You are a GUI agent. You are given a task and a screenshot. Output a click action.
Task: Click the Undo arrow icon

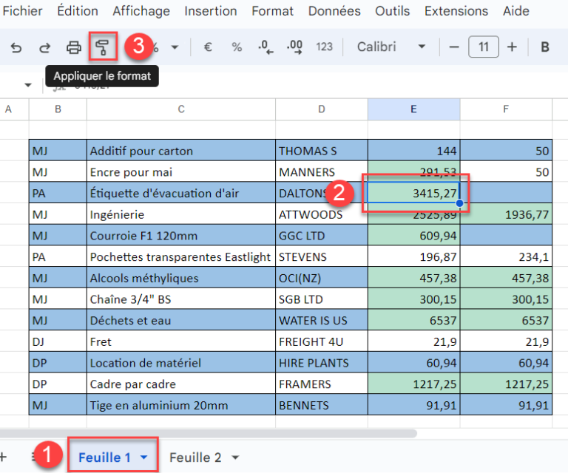pos(16,47)
